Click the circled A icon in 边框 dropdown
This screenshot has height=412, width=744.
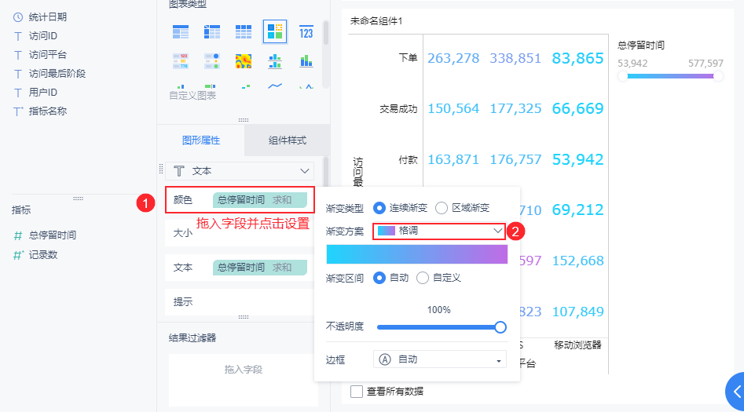[385, 359]
